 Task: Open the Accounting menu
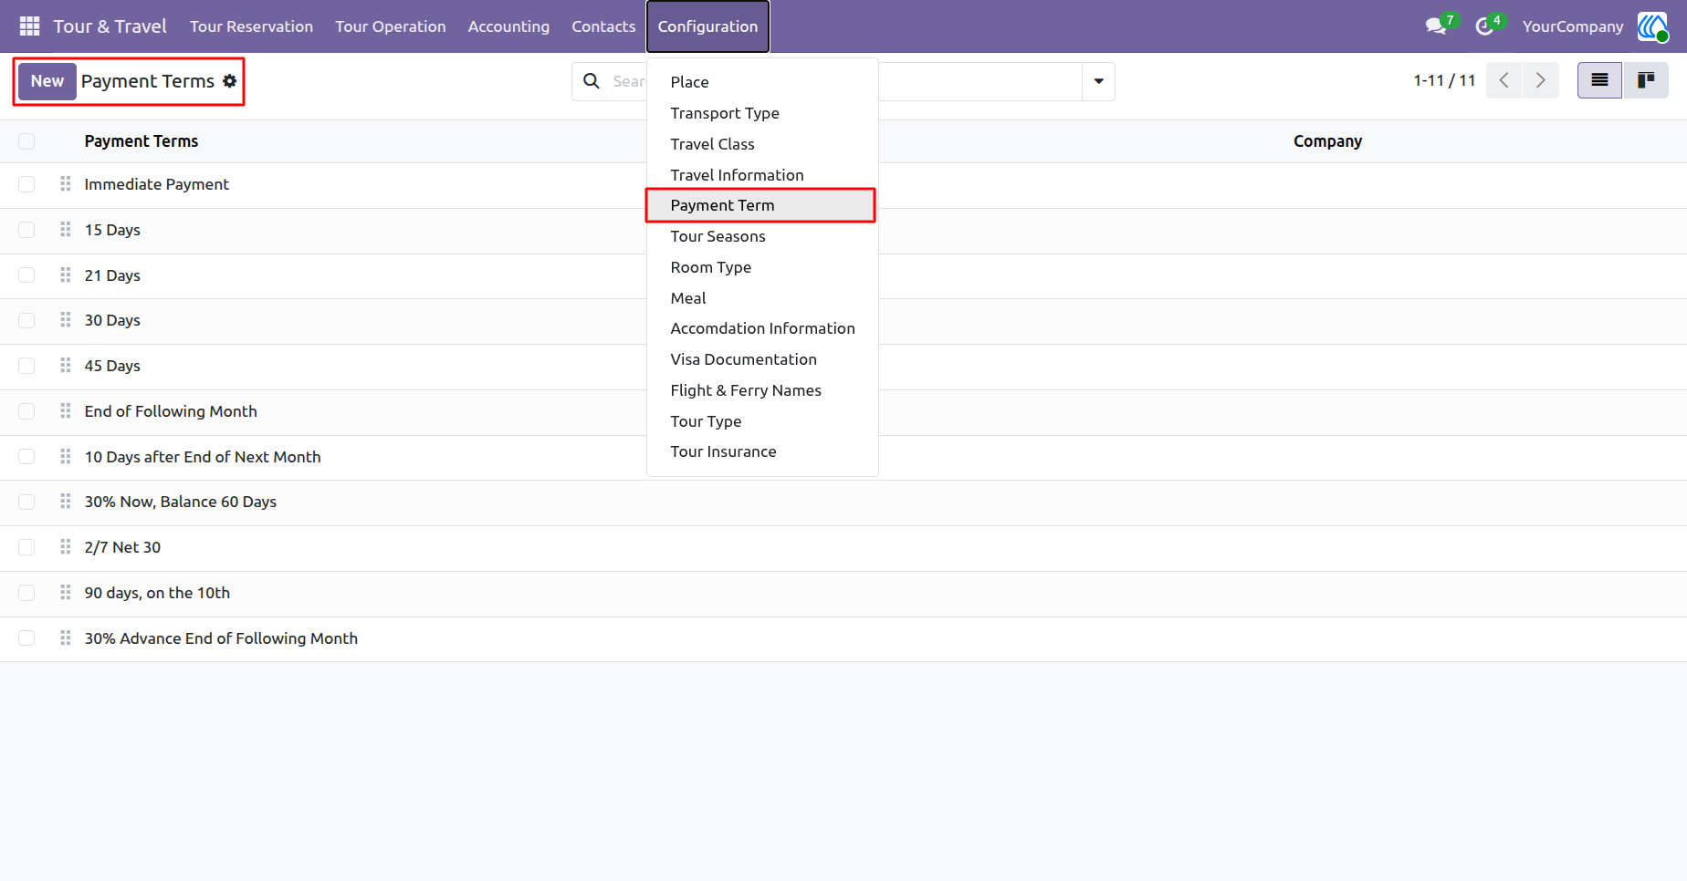[508, 26]
